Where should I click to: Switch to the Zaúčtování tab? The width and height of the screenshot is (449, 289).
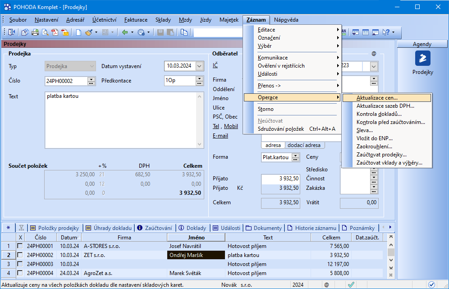tap(155, 228)
